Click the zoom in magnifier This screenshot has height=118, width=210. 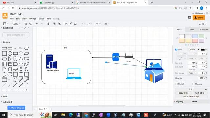tap(26, 24)
